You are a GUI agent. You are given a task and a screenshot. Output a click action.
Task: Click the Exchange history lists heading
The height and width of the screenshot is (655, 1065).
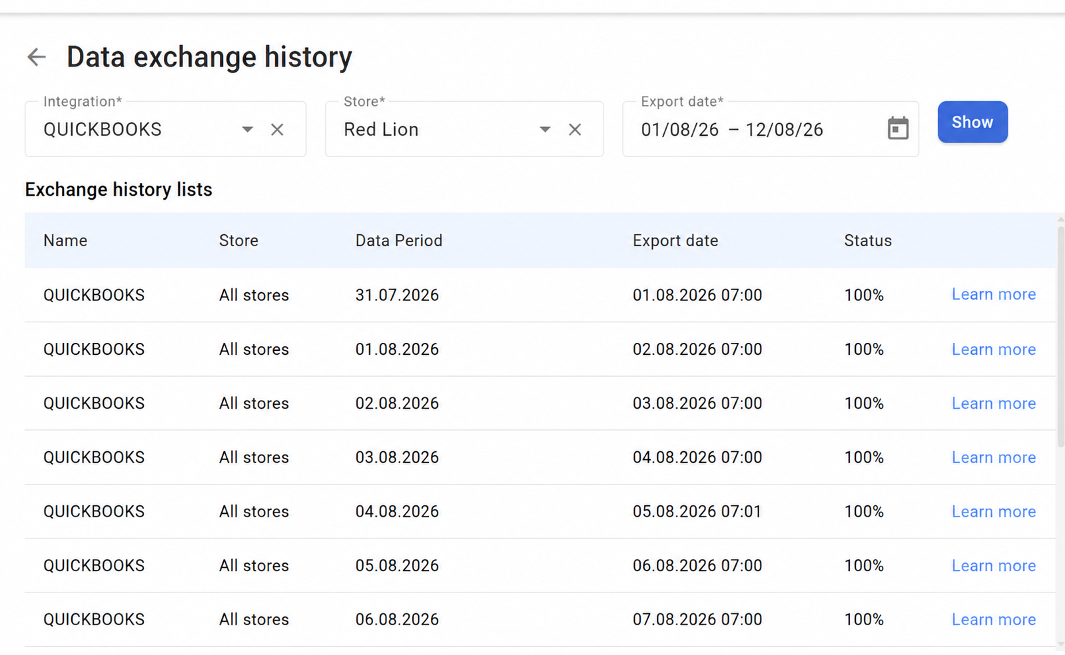(119, 190)
